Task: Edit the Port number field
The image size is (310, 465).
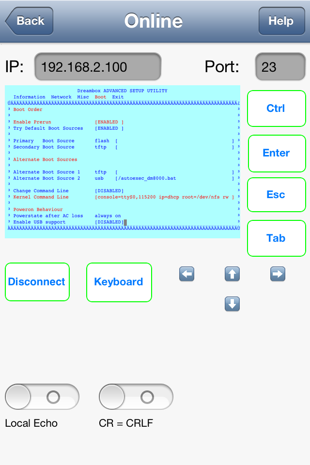Action: coord(280,67)
